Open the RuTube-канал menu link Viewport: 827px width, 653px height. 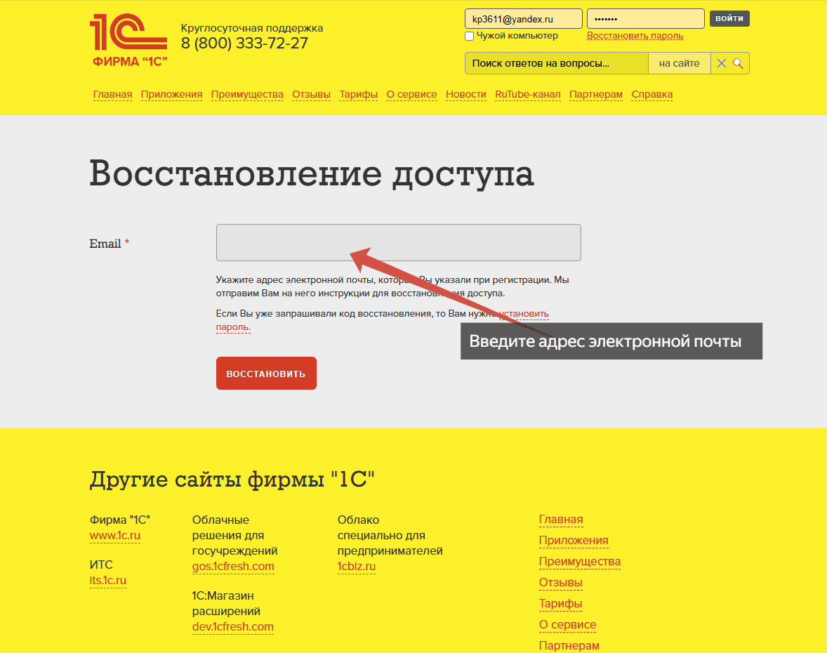pyautogui.click(x=528, y=94)
